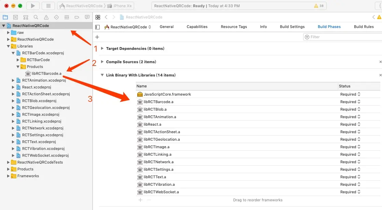Select JavaScriptCore.framework in the libraries list
382x210 pixels.
167,94
